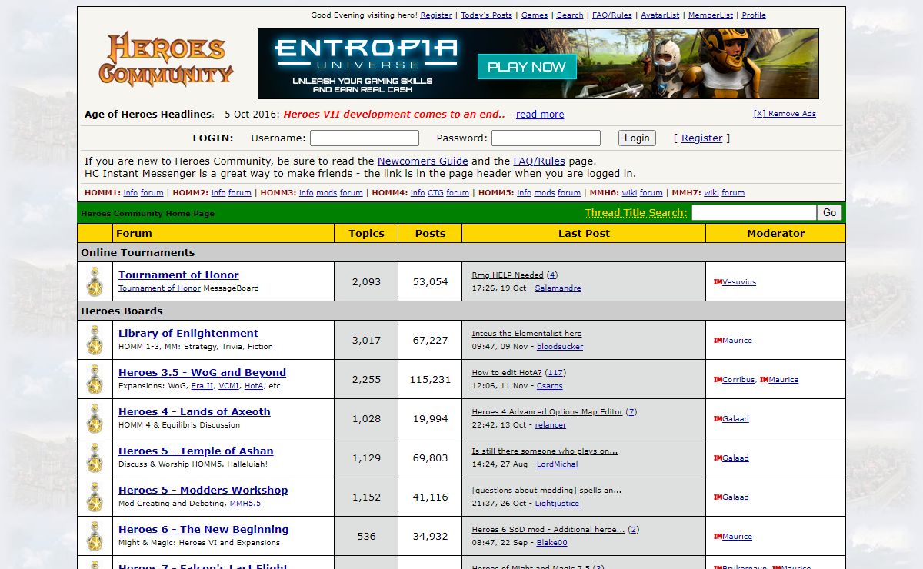Open the MMH5.5 link
Screen dimensions: 923x569
point(245,504)
